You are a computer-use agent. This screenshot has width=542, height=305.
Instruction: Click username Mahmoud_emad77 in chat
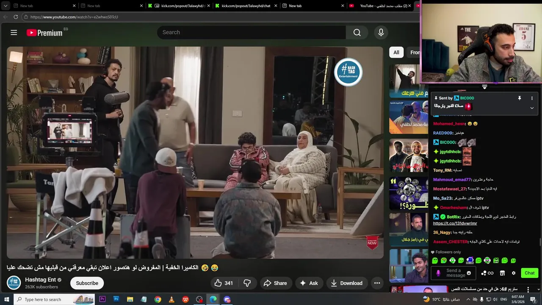point(452,180)
